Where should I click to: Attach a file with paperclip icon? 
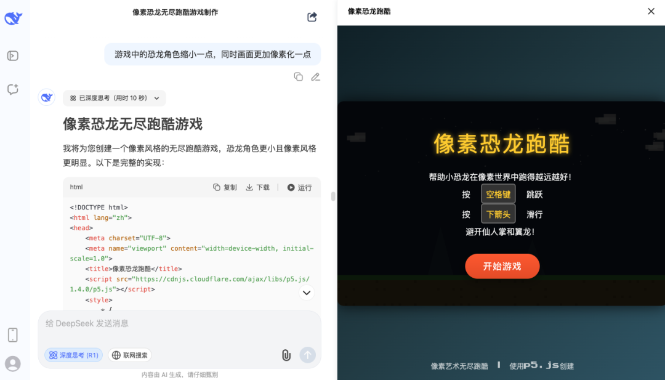[x=286, y=355]
